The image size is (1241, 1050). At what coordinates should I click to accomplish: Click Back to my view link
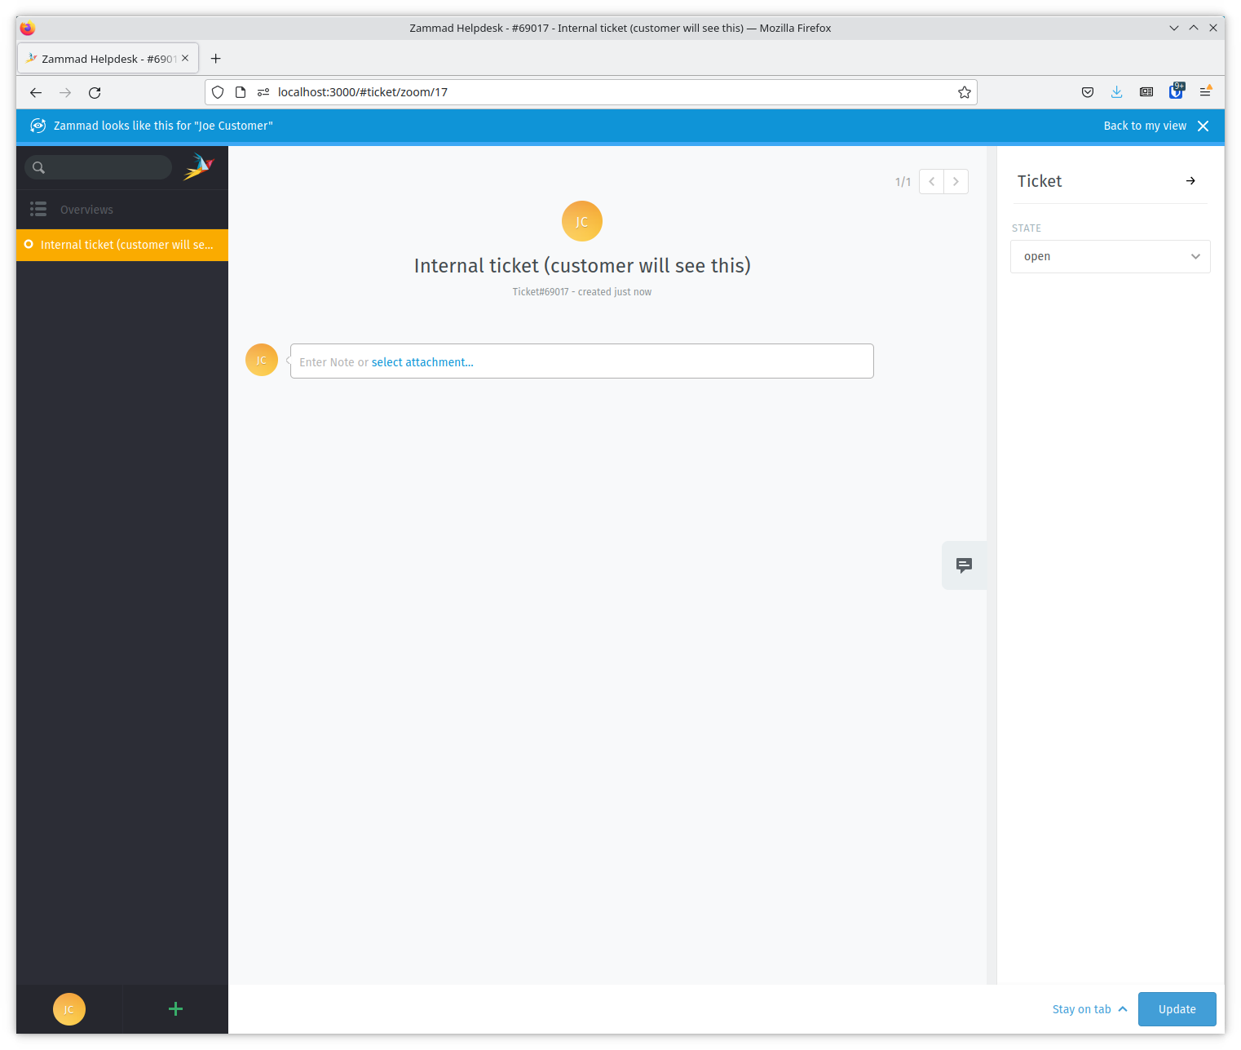(1145, 126)
